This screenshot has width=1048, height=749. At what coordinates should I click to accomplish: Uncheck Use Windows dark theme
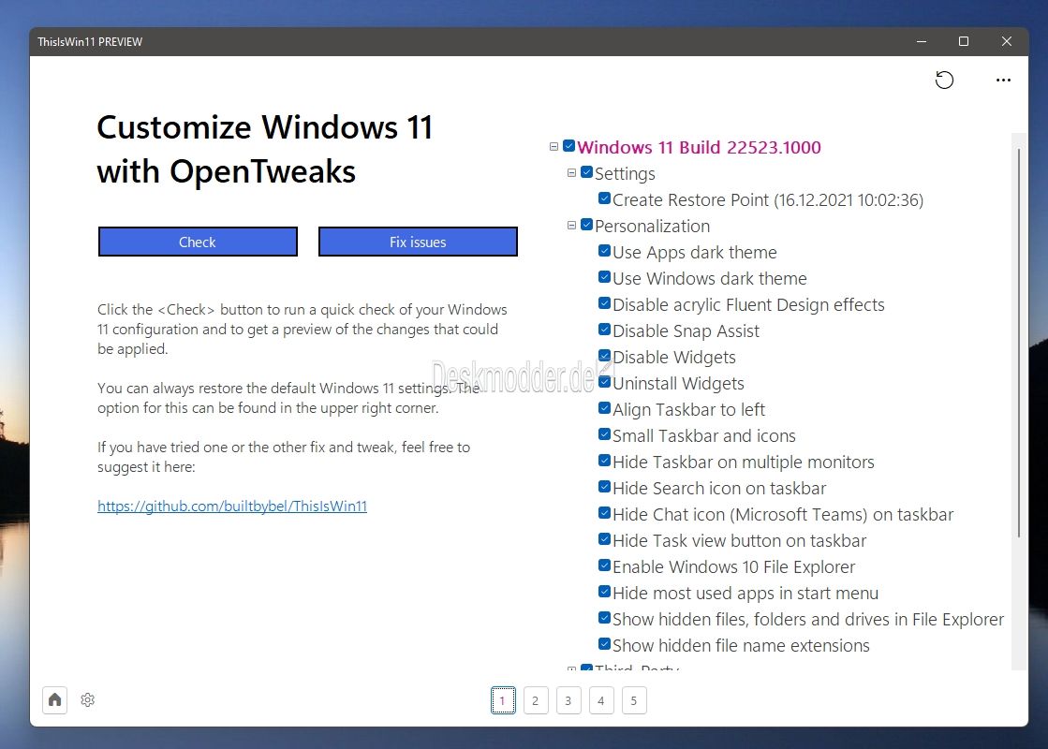click(604, 276)
